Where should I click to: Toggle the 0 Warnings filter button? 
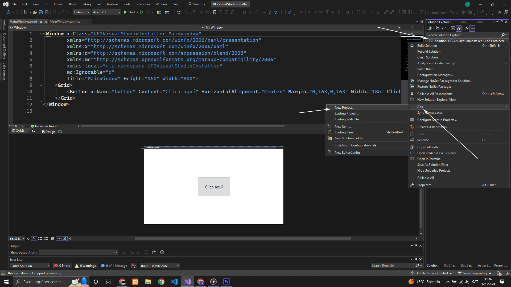[x=85, y=266]
